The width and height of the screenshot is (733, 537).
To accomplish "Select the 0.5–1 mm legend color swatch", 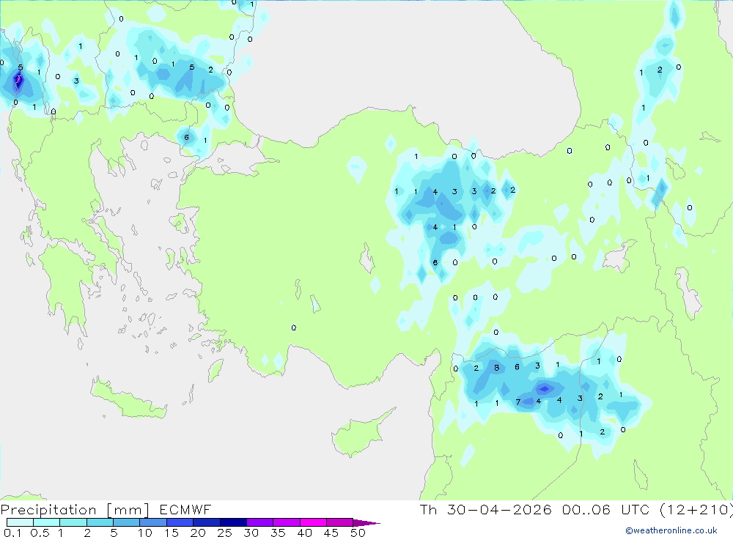I will click(47, 522).
